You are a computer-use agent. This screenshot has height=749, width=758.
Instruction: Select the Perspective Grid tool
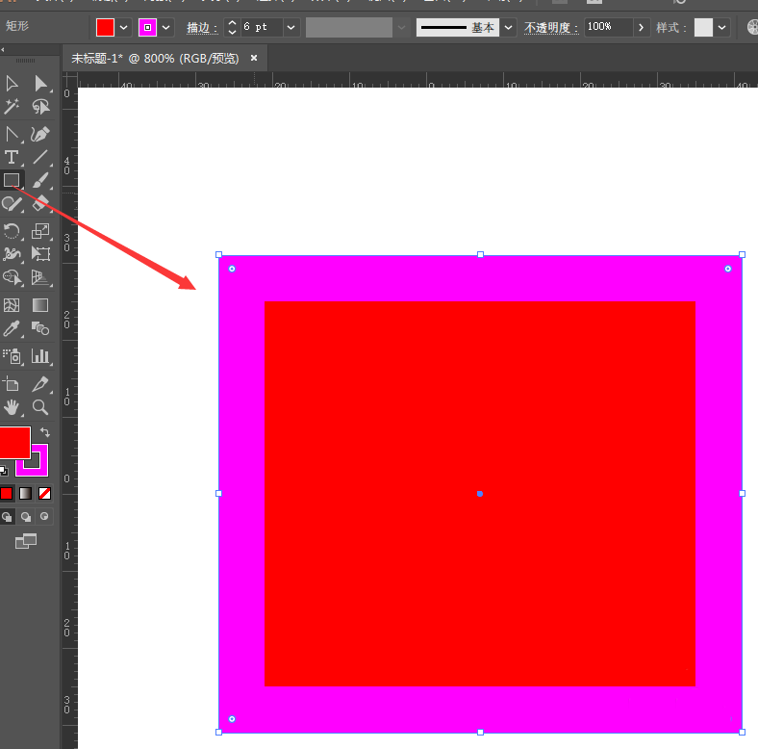pos(40,277)
